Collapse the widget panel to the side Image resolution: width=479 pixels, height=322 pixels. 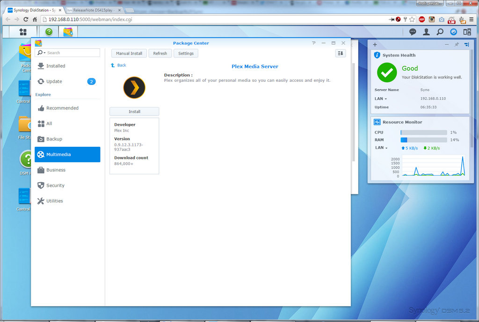click(x=466, y=44)
